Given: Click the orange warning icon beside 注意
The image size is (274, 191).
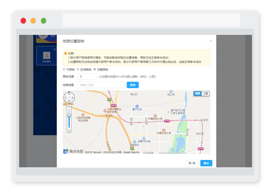Looking at the screenshot, I should pos(66,53).
